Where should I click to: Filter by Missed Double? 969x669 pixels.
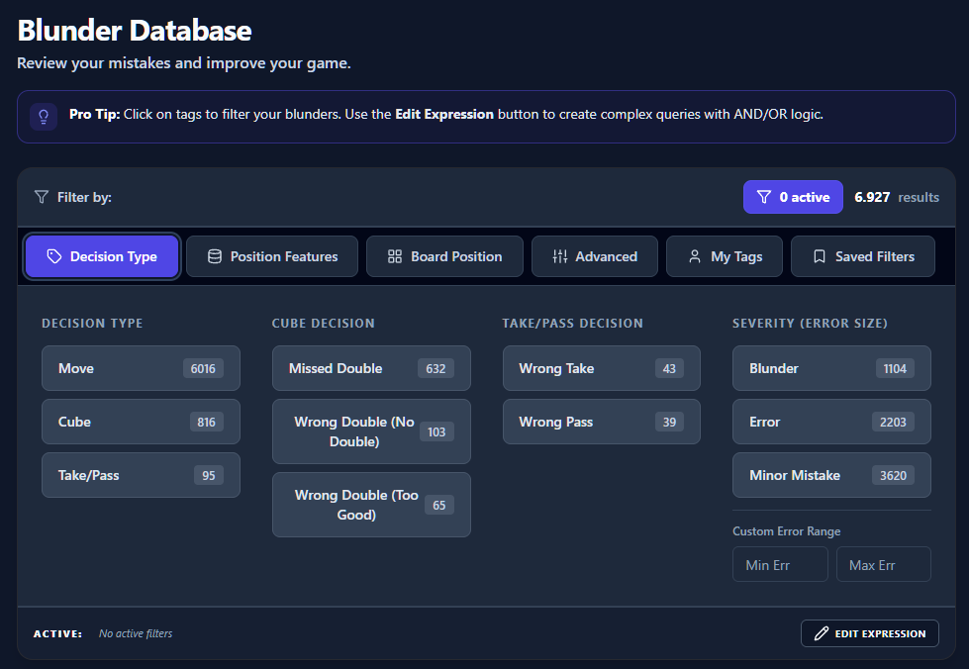point(371,368)
